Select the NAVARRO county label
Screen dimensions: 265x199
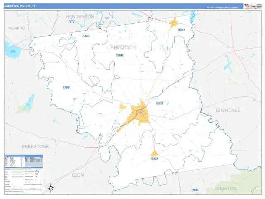pyautogui.click(x=16, y=28)
